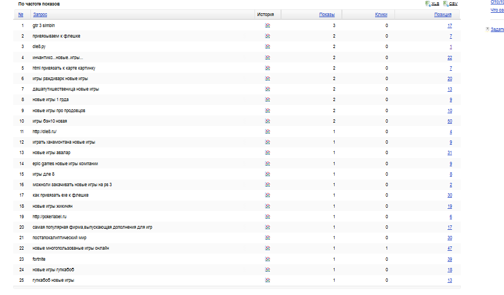
Task: Click history icon for 'игры для 8'
Action: coord(268,174)
